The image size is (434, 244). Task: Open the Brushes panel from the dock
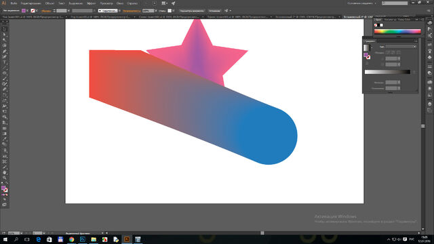click(429, 51)
